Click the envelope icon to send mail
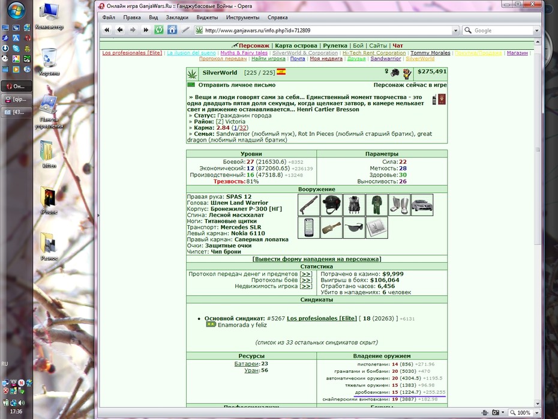 point(191,85)
